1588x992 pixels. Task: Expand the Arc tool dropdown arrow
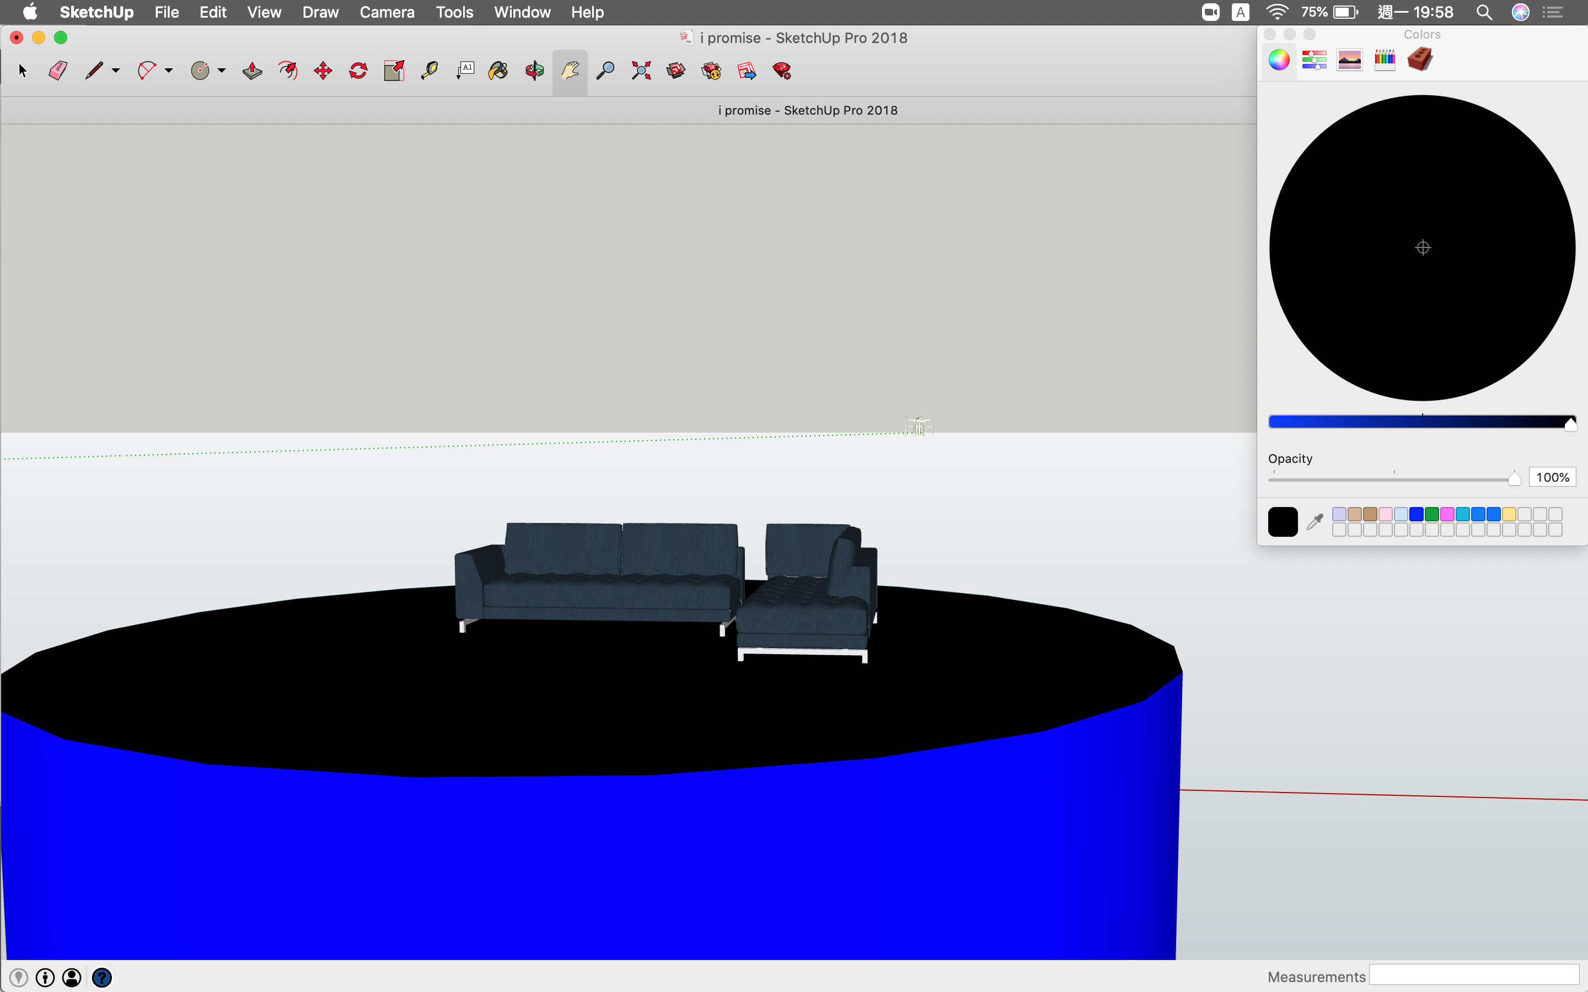click(169, 71)
